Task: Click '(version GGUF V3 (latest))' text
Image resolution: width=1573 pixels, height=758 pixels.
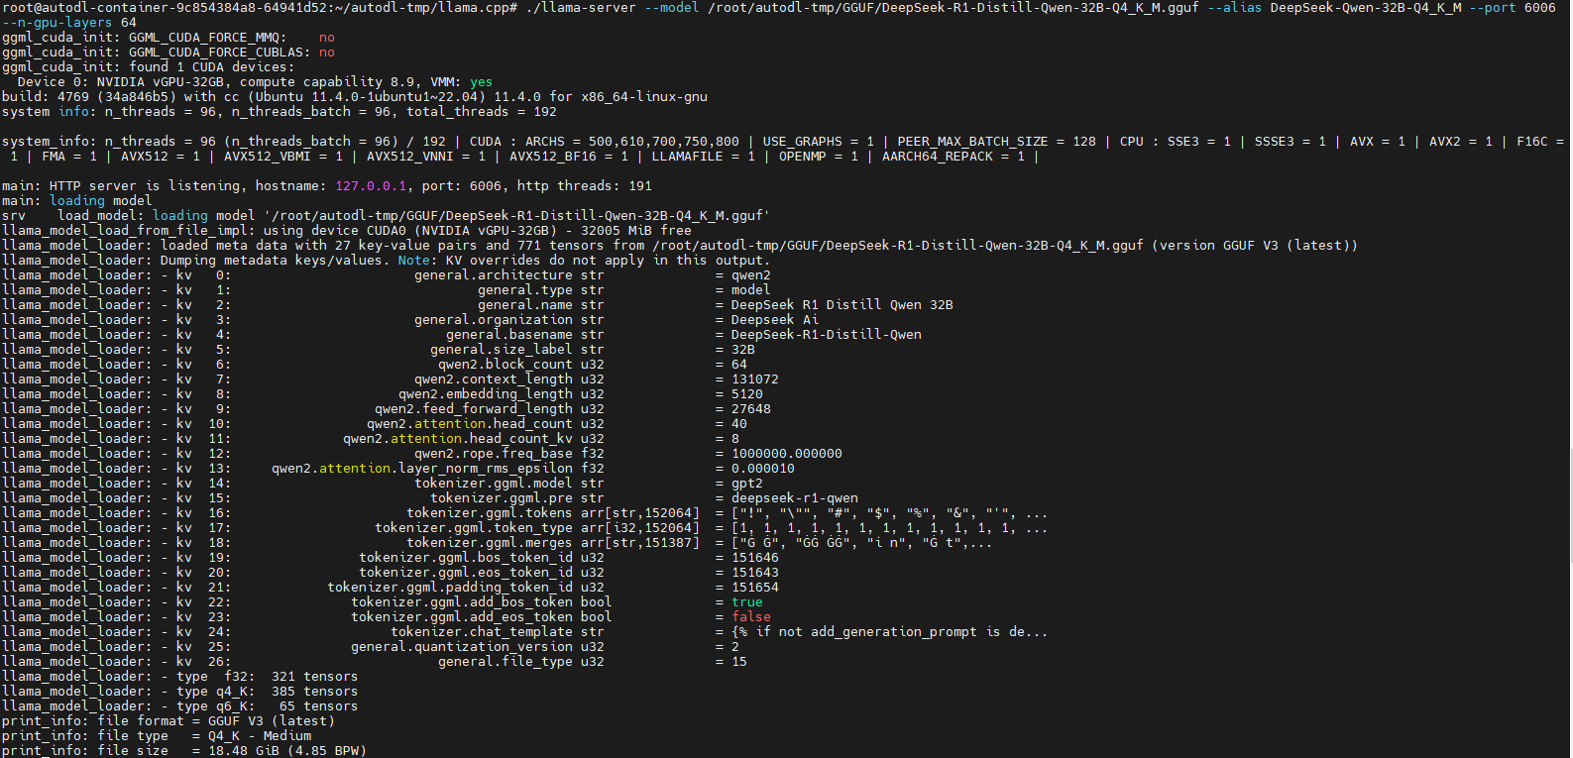Action: click(1254, 246)
